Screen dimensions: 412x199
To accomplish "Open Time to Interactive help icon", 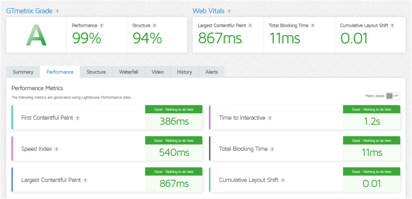I will (x=270, y=118).
